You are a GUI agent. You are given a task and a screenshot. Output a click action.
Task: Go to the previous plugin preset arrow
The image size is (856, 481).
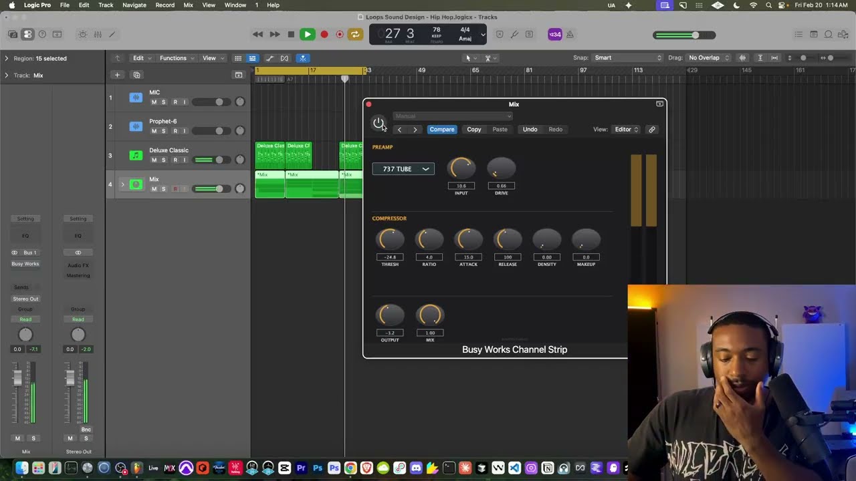(x=399, y=130)
